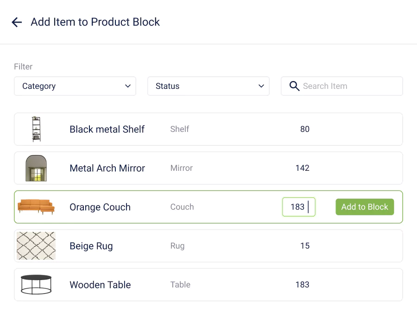The image size is (417, 318).
Task: Click the Beige Rug pattern thumbnail
Action: point(36,246)
